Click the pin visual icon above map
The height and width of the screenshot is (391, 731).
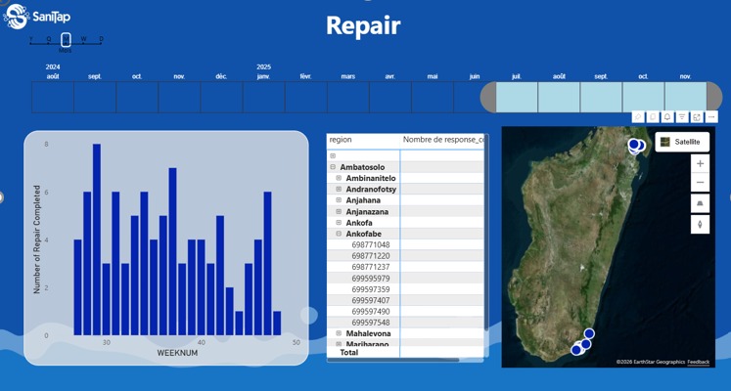[637, 116]
